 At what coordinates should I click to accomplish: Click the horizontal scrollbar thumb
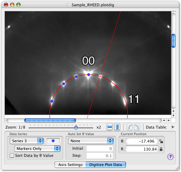pyautogui.click(x=50, y=120)
